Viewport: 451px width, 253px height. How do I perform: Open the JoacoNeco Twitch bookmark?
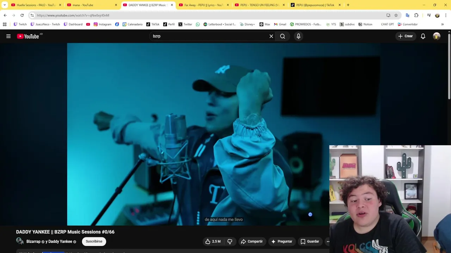(45, 24)
